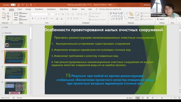Switch to the Design tab

(x=28, y=9)
